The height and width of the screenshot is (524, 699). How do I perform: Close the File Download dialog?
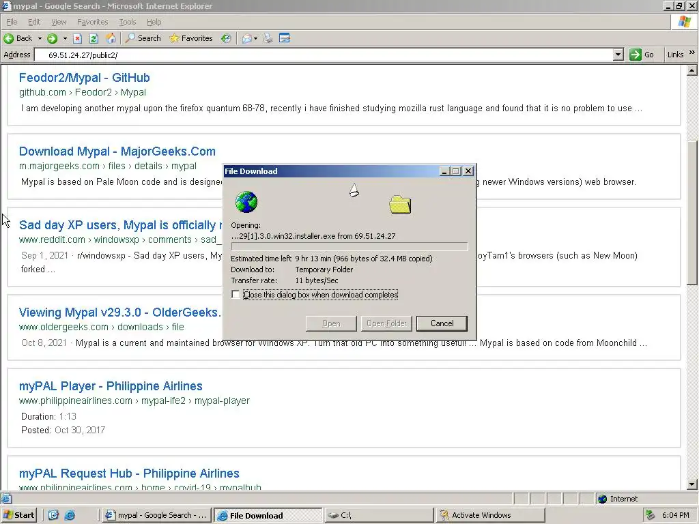click(x=468, y=171)
